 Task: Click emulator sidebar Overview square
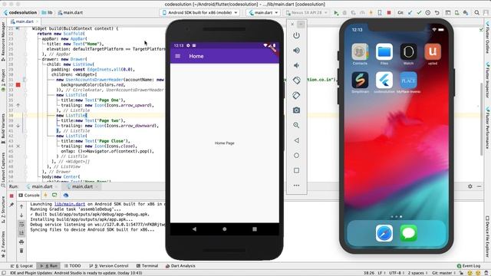click(296, 170)
